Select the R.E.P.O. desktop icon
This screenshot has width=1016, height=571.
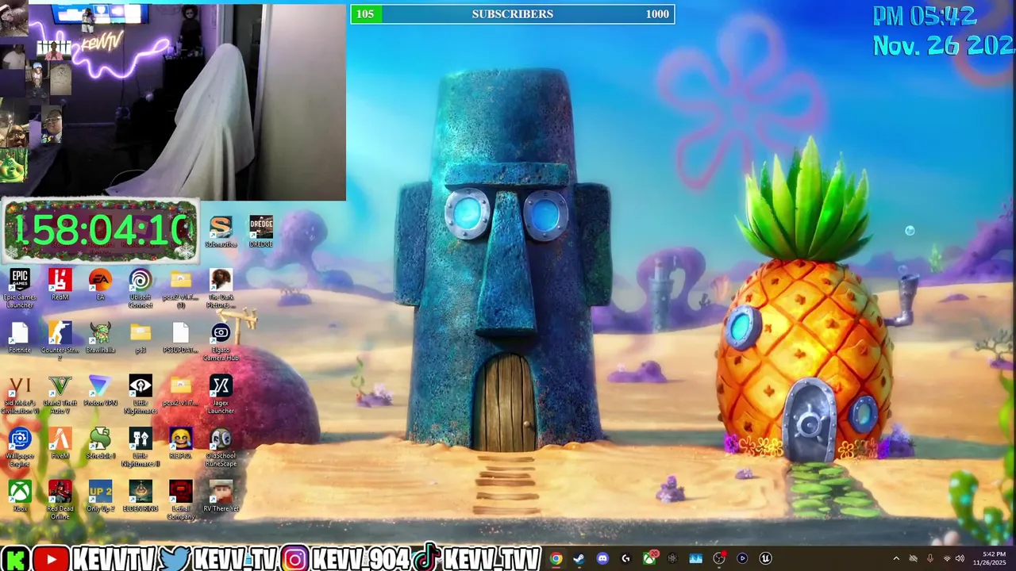coord(180,444)
